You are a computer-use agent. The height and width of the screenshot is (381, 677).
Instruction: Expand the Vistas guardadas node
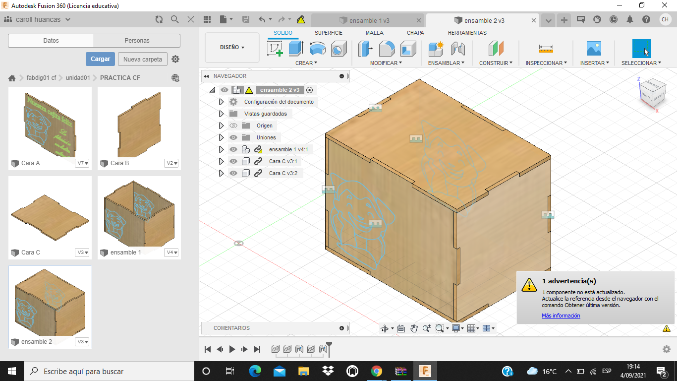(222, 114)
